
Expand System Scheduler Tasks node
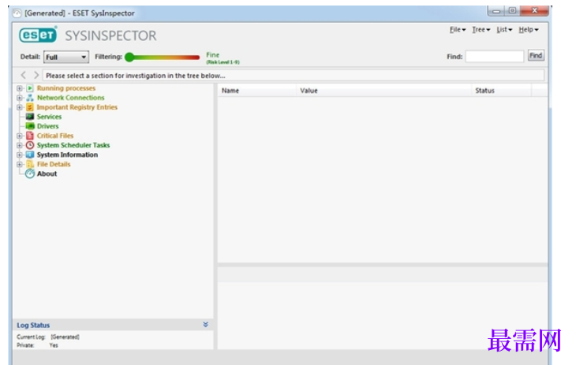tap(20, 145)
